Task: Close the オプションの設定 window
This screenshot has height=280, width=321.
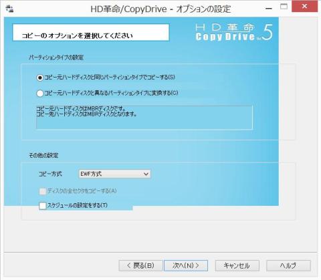Action: point(304,7)
